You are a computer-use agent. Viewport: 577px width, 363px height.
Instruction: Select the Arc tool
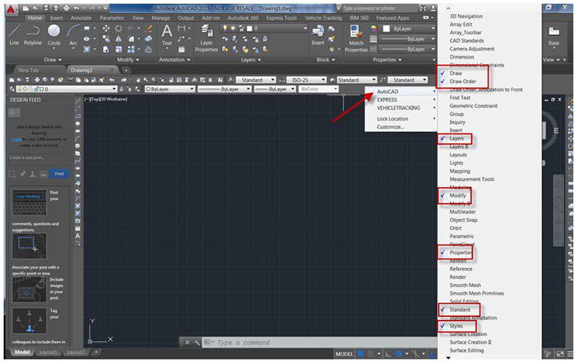coord(73,35)
